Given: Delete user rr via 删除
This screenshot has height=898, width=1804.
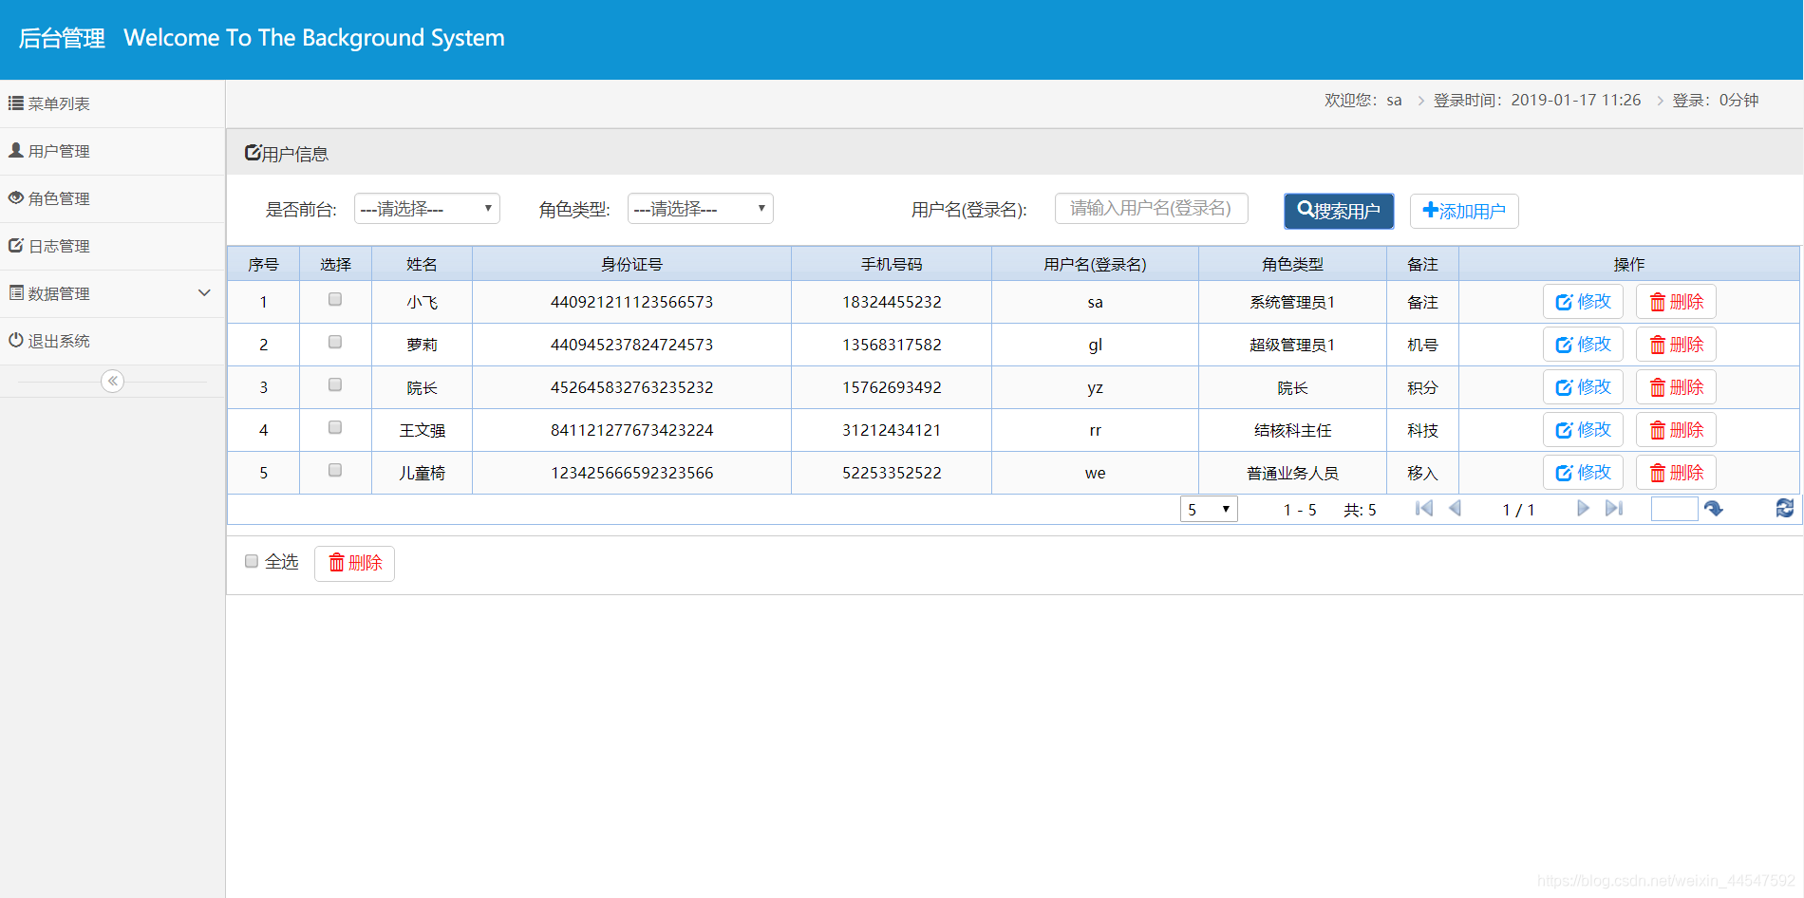Looking at the screenshot, I should click(x=1676, y=430).
